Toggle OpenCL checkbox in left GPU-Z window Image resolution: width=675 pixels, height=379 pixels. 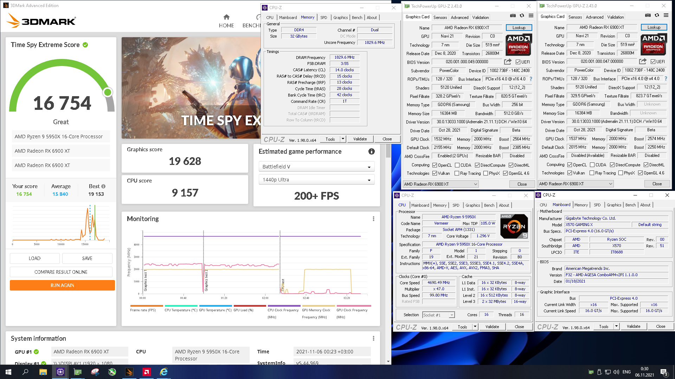point(435,165)
